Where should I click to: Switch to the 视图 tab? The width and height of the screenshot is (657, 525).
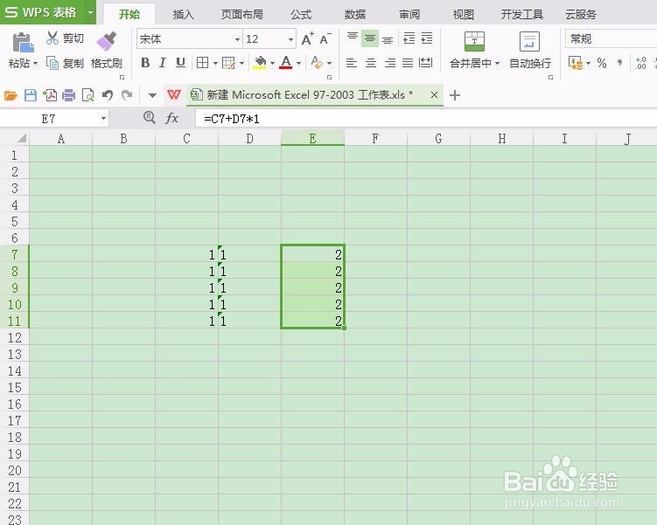[464, 15]
